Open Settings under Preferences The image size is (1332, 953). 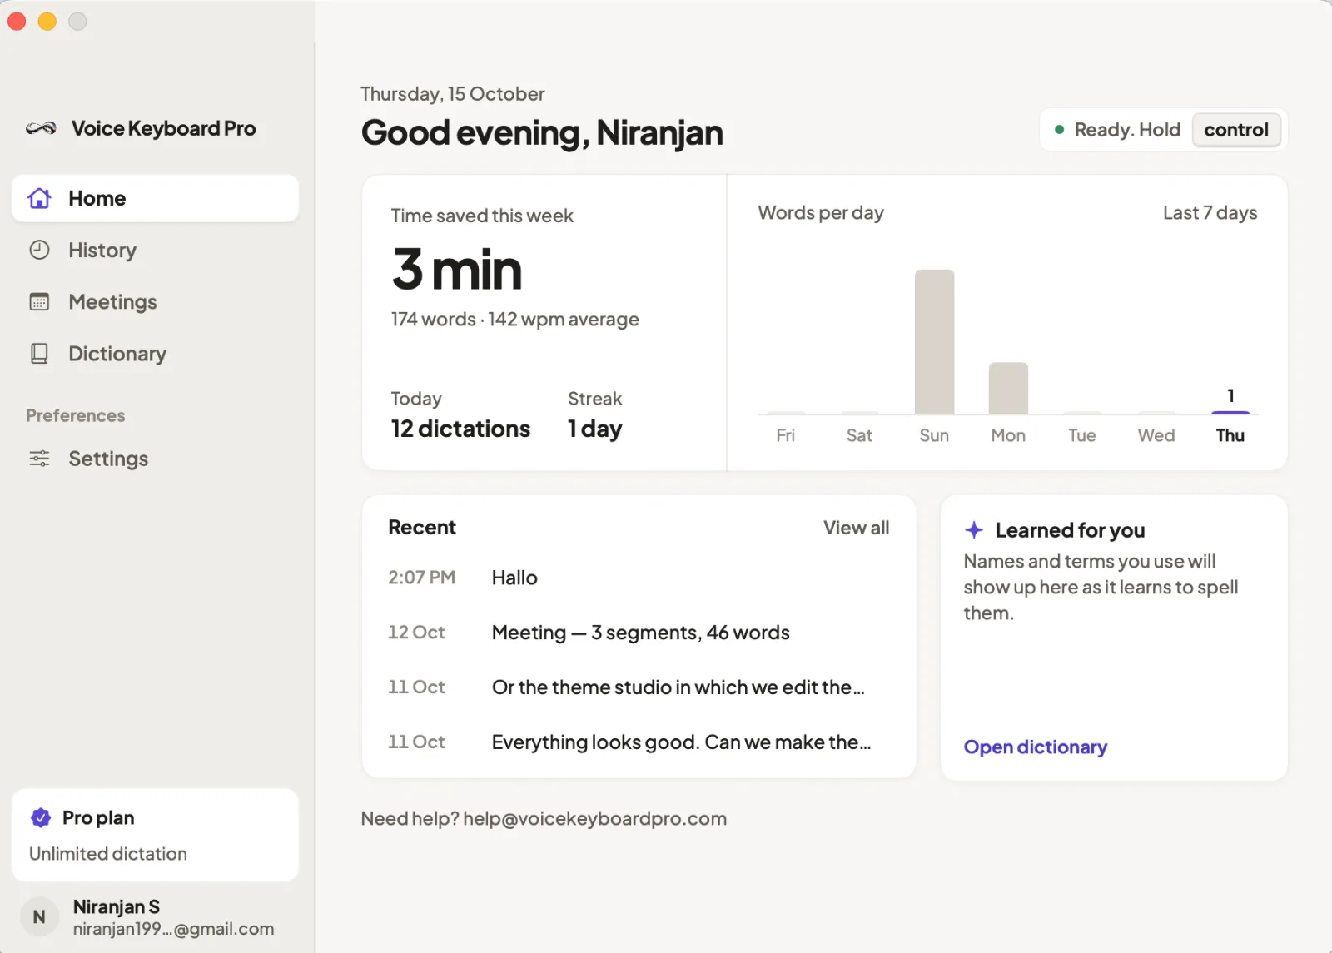click(155, 459)
